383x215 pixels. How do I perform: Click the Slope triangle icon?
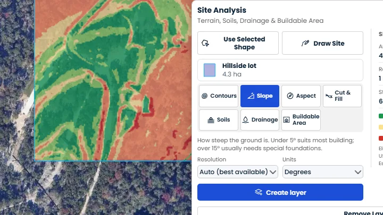pyautogui.click(x=251, y=96)
